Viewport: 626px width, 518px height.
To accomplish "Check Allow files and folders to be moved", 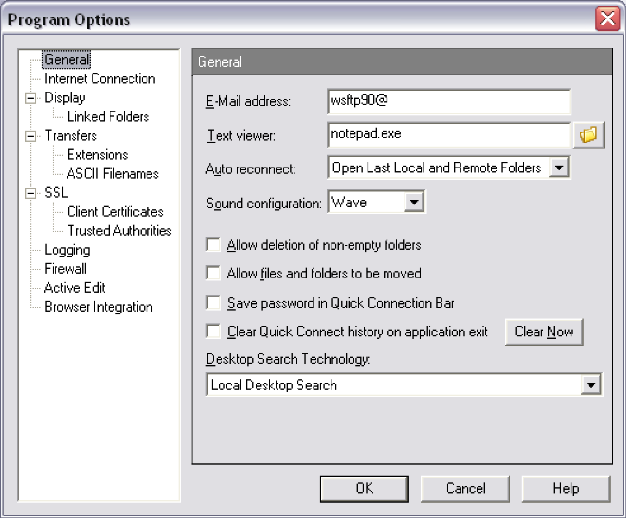I will click(x=213, y=273).
